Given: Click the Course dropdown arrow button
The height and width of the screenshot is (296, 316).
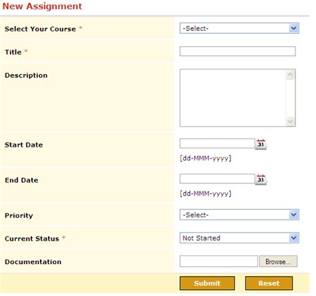Looking at the screenshot, I should 294,29.
